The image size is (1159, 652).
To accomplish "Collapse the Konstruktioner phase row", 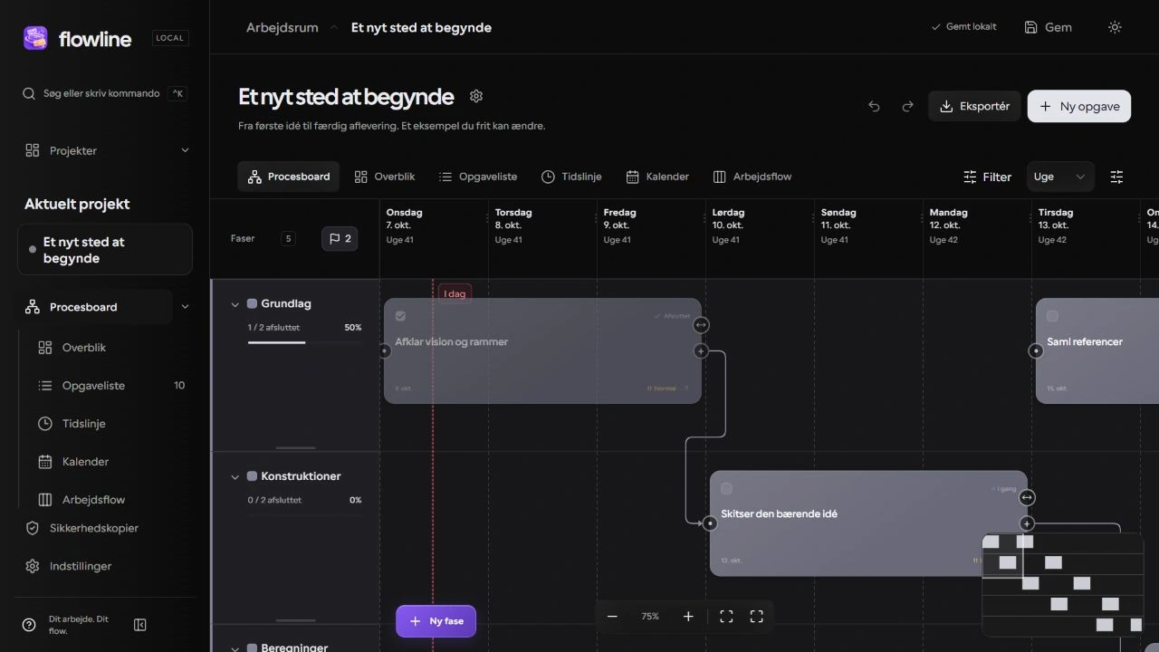I will (x=235, y=476).
